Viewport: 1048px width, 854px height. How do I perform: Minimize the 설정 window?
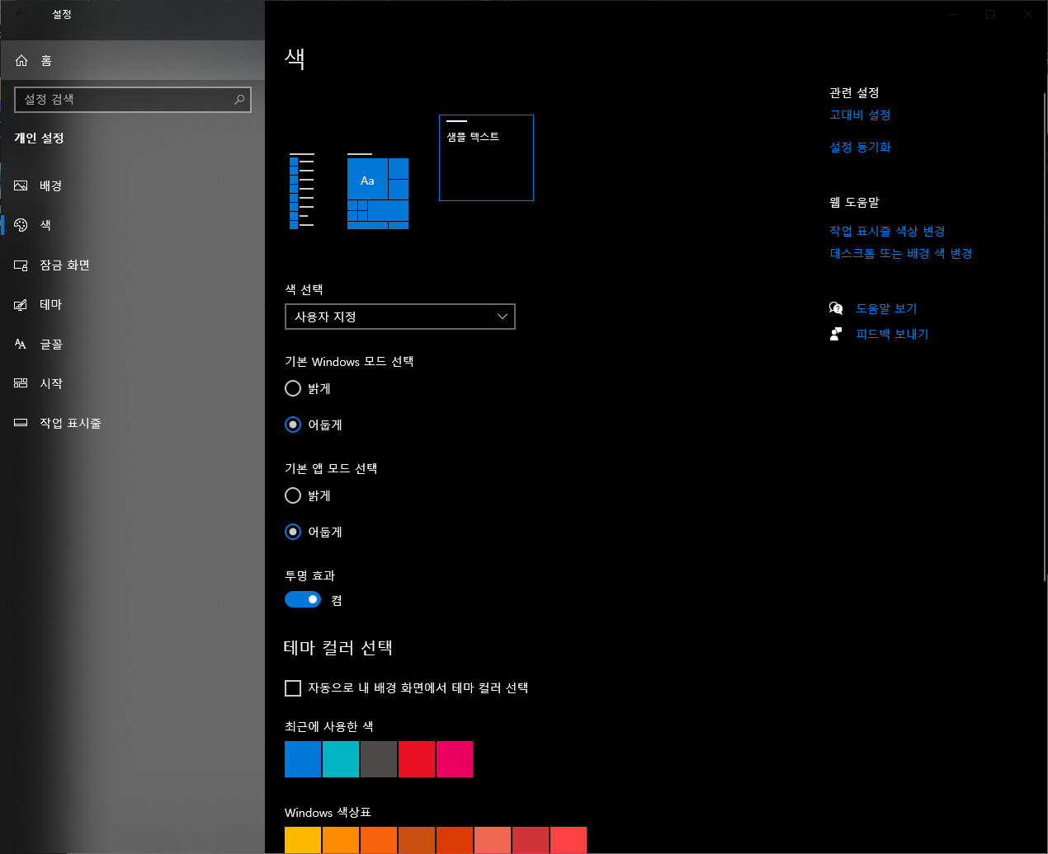pyautogui.click(x=952, y=14)
